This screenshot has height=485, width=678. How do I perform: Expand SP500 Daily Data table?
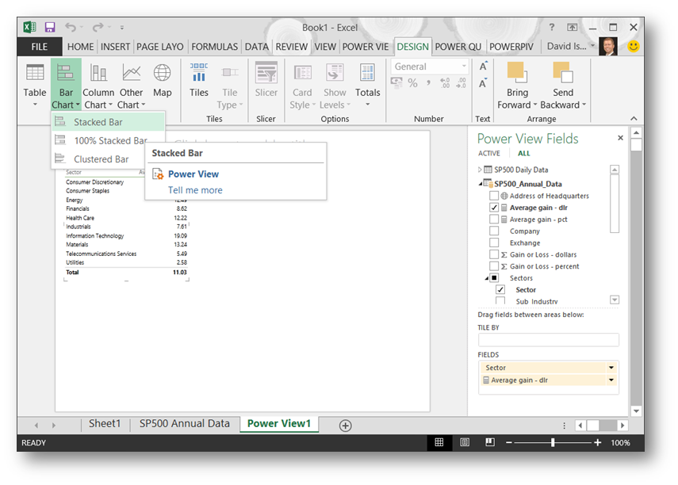(480, 170)
